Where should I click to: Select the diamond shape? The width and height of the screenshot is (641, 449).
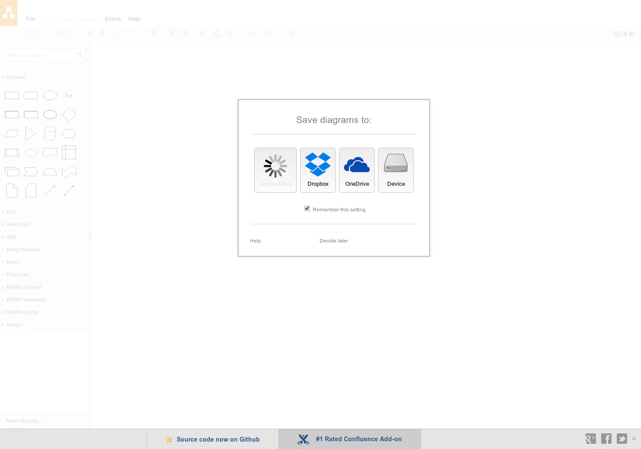[x=69, y=115]
